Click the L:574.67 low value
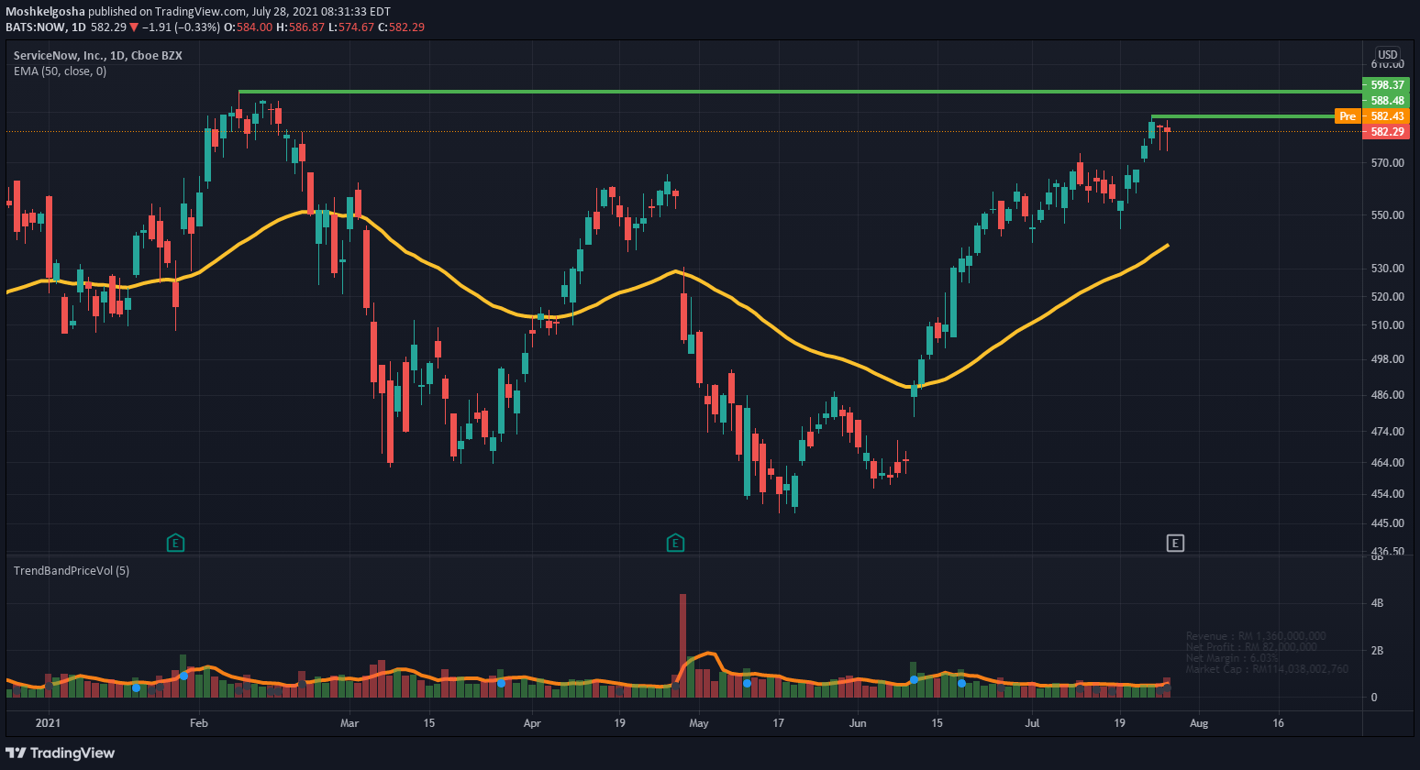Screen dimensions: 1420x770 (352, 27)
